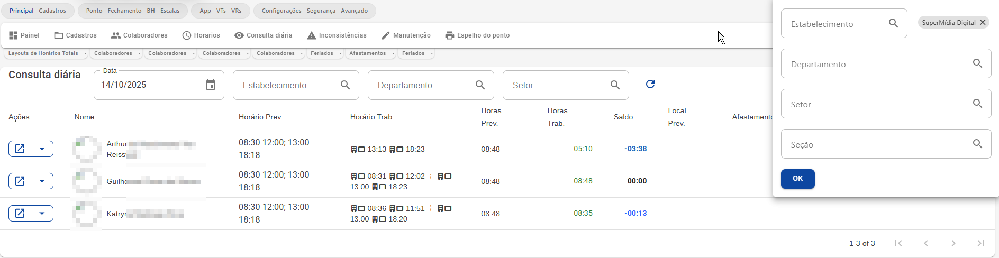Click search icon in main Setor filter

[x=615, y=85]
